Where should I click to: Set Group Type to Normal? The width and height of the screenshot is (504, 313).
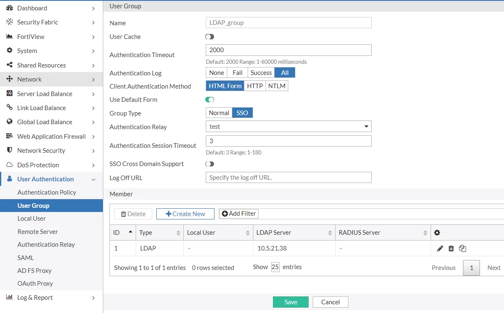click(x=219, y=113)
